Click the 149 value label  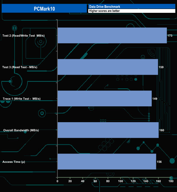(155, 99)
